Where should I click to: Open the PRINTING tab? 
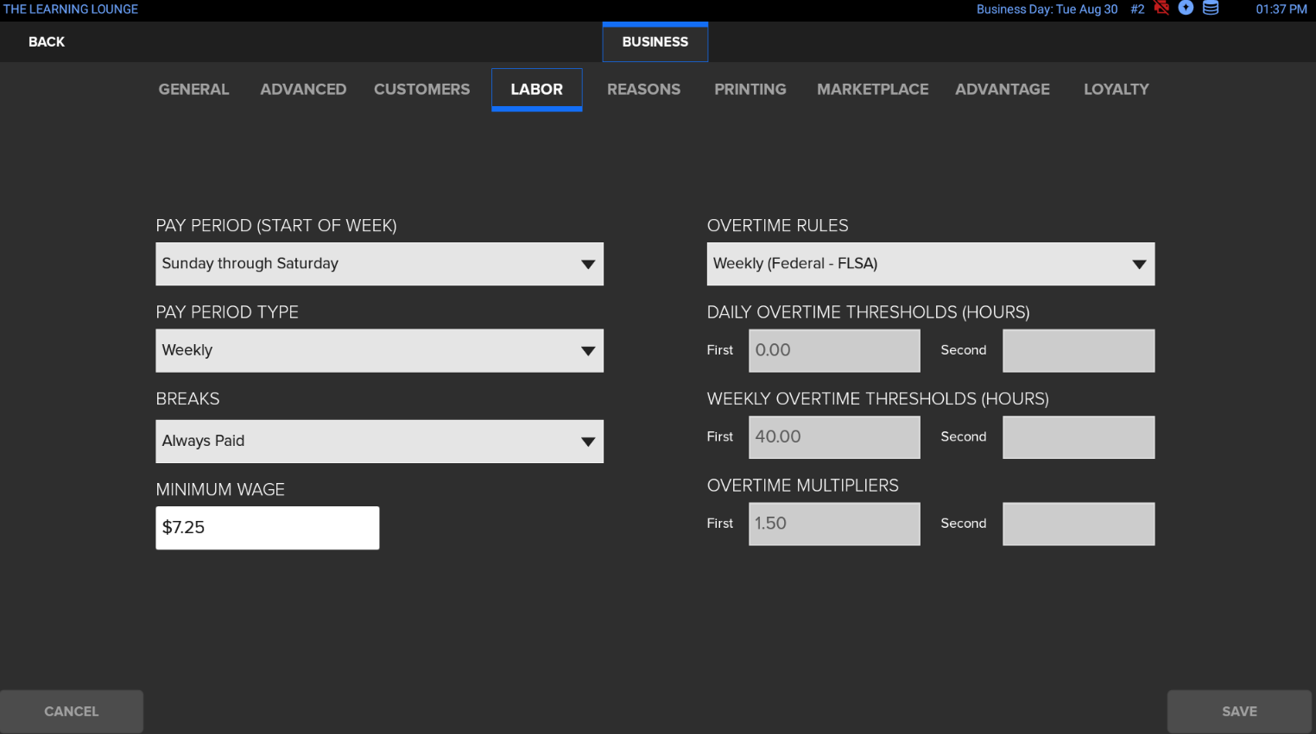[x=750, y=89]
